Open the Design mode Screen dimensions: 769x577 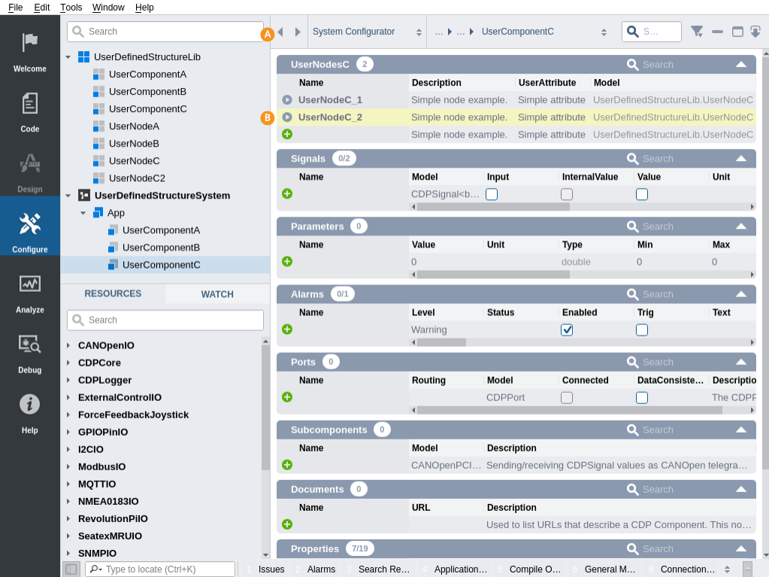pyautogui.click(x=30, y=172)
